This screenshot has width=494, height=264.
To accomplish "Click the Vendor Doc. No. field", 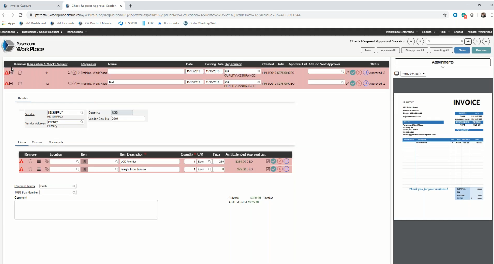I will (128, 119).
